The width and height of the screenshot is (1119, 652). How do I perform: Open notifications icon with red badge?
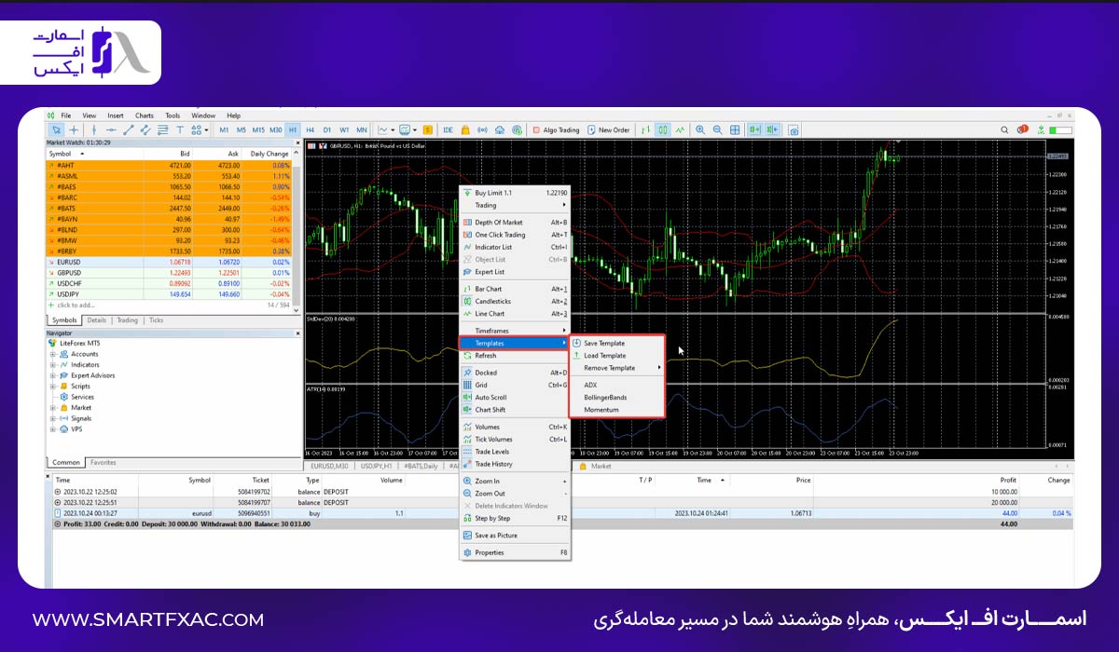pyautogui.click(x=1022, y=129)
